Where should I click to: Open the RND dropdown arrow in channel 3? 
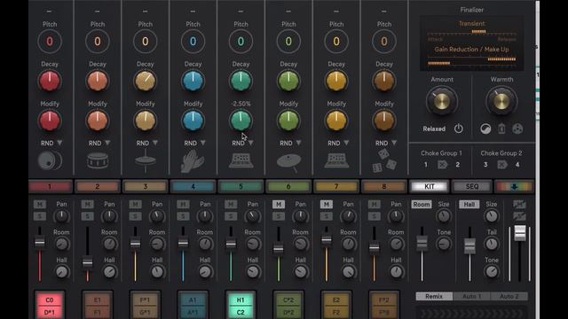[x=155, y=144]
